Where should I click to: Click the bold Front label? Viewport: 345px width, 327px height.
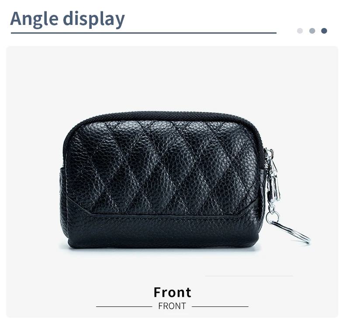coord(172,292)
